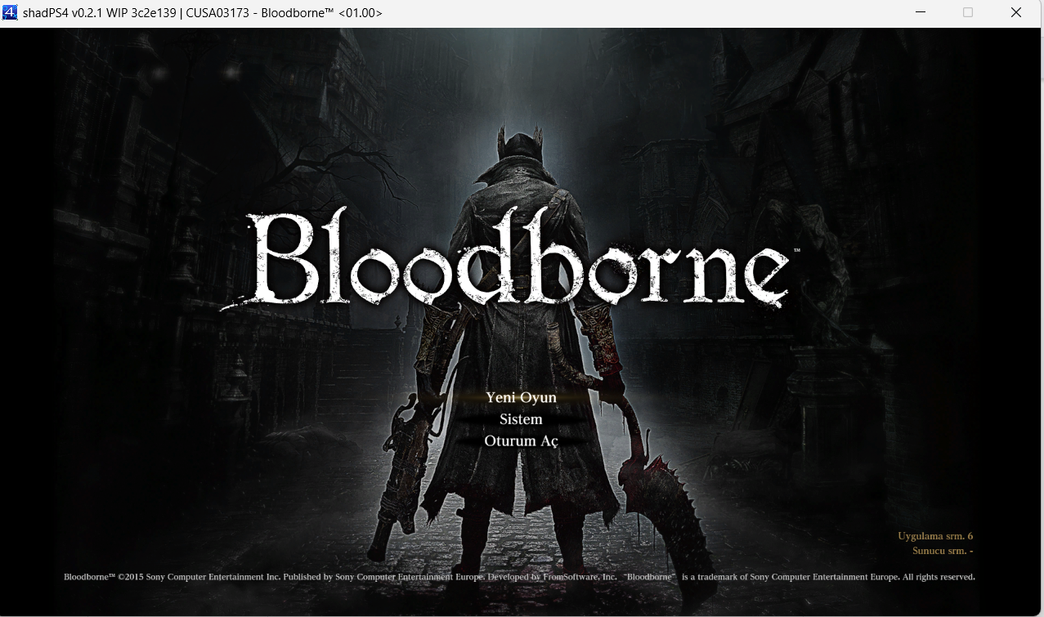Screen dimensions: 1044x617
Task: Open the Sistem menu option
Action: tap(521, 419)
